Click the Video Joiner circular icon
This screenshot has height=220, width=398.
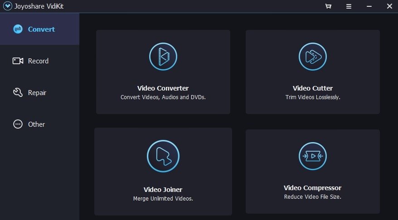[x=163, y=156]
